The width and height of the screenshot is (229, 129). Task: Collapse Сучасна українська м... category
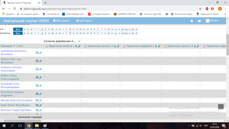click(79, 41)
